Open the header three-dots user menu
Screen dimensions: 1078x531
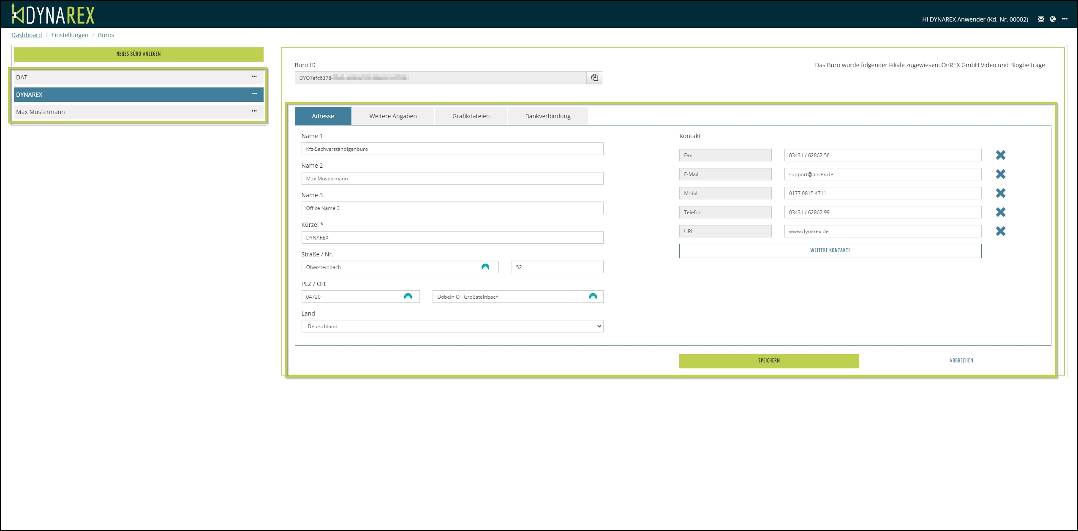point(1064,19)
